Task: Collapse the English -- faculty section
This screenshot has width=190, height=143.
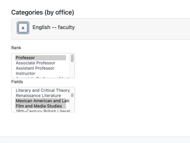Action: pyautogui.click(x=23, y=28)
